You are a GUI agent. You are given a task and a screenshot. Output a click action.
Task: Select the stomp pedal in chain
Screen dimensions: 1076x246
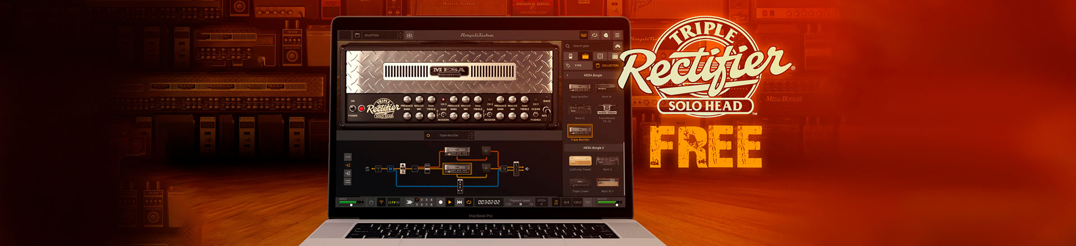coord(403,168)
